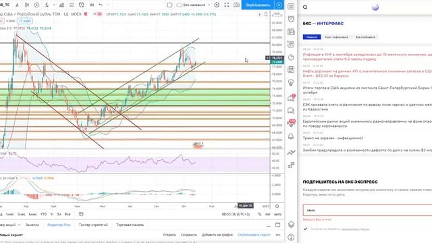The image size is (432, 243).
Task: Click Открыть in the Pine editor
Action: click(169, 235)
